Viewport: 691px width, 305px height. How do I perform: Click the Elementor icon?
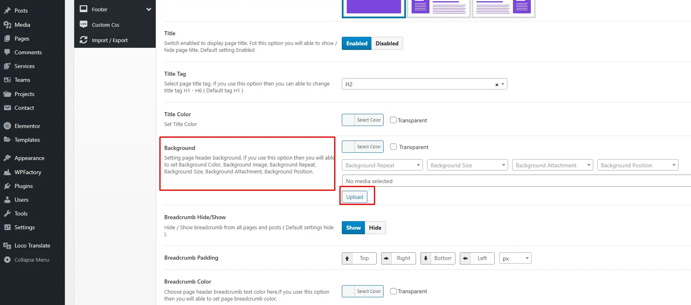7,126
